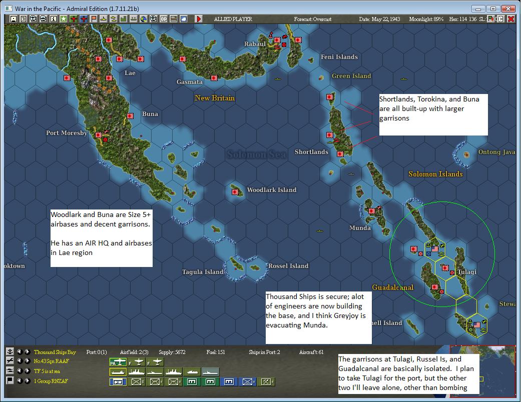Click the 'ALLIED PLAYER' label

[233, 19]
